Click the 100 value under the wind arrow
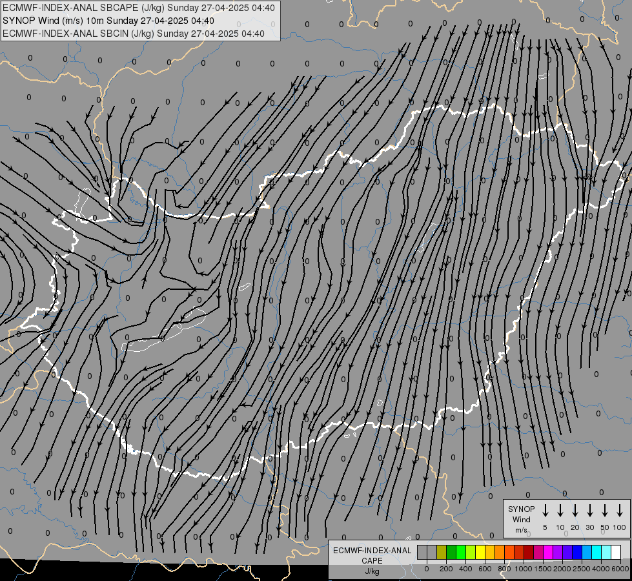 620,527
